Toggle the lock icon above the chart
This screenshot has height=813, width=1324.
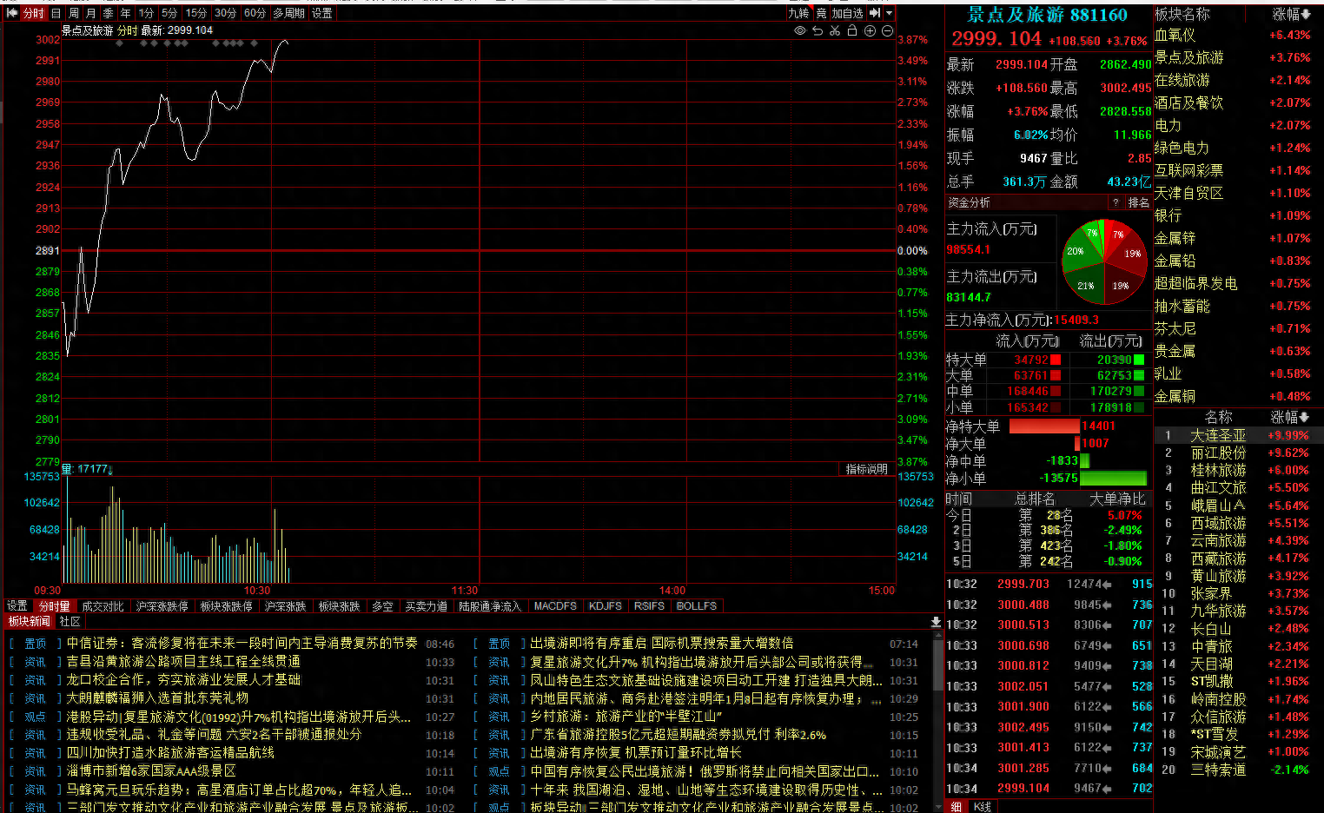pyautogui.click(x=852, y=30)
